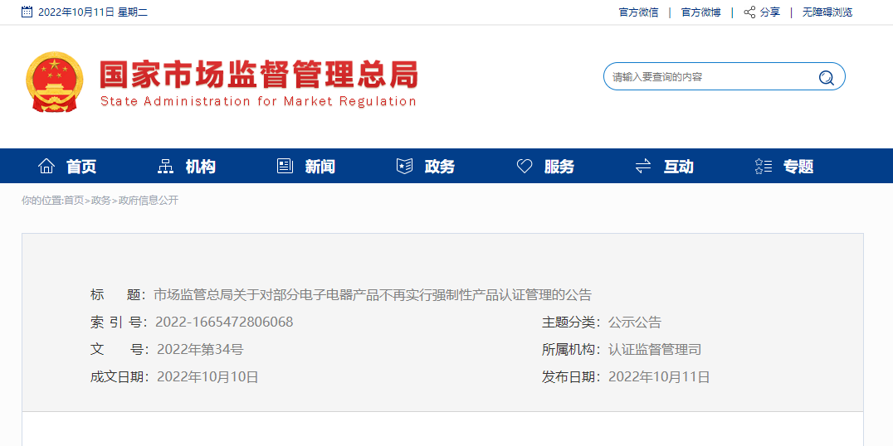The width and height of the screenshot is (893, 446).
Task: Open the 新闻 navigation tab
Action: point(320,167)
